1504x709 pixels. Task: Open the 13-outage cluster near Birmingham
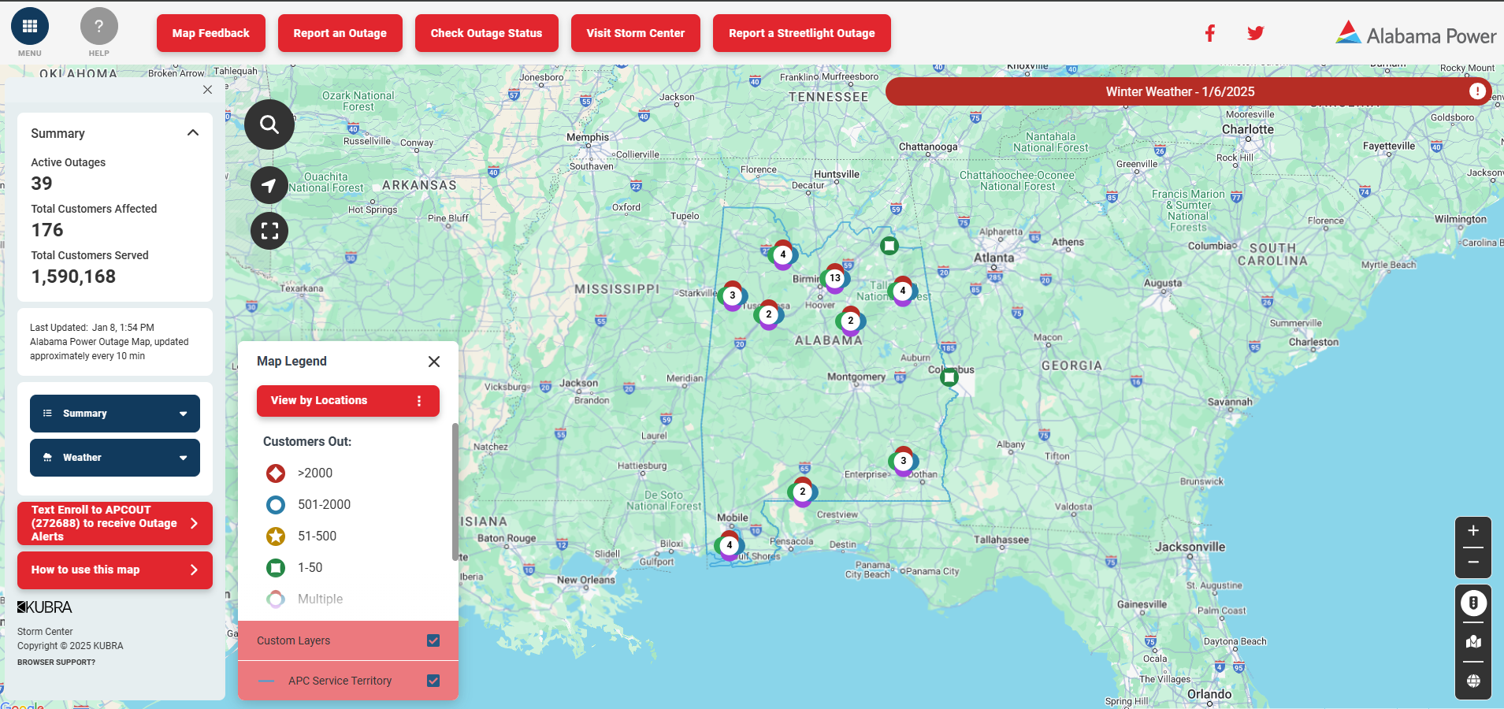pos(835,278)
